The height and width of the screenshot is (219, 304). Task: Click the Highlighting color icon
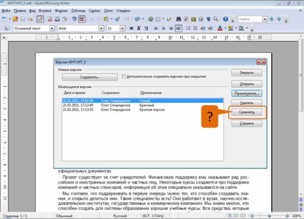click(x=231, y=28)
